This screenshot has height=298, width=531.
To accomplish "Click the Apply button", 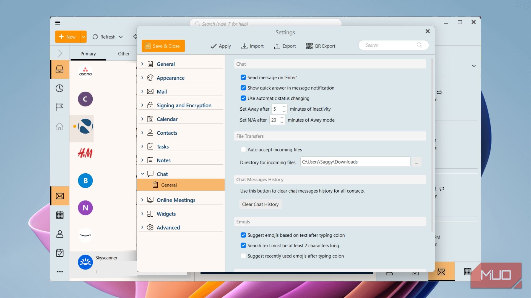I will tap(220, 46).
